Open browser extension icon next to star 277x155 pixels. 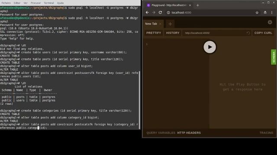click(x=265, y=12)
